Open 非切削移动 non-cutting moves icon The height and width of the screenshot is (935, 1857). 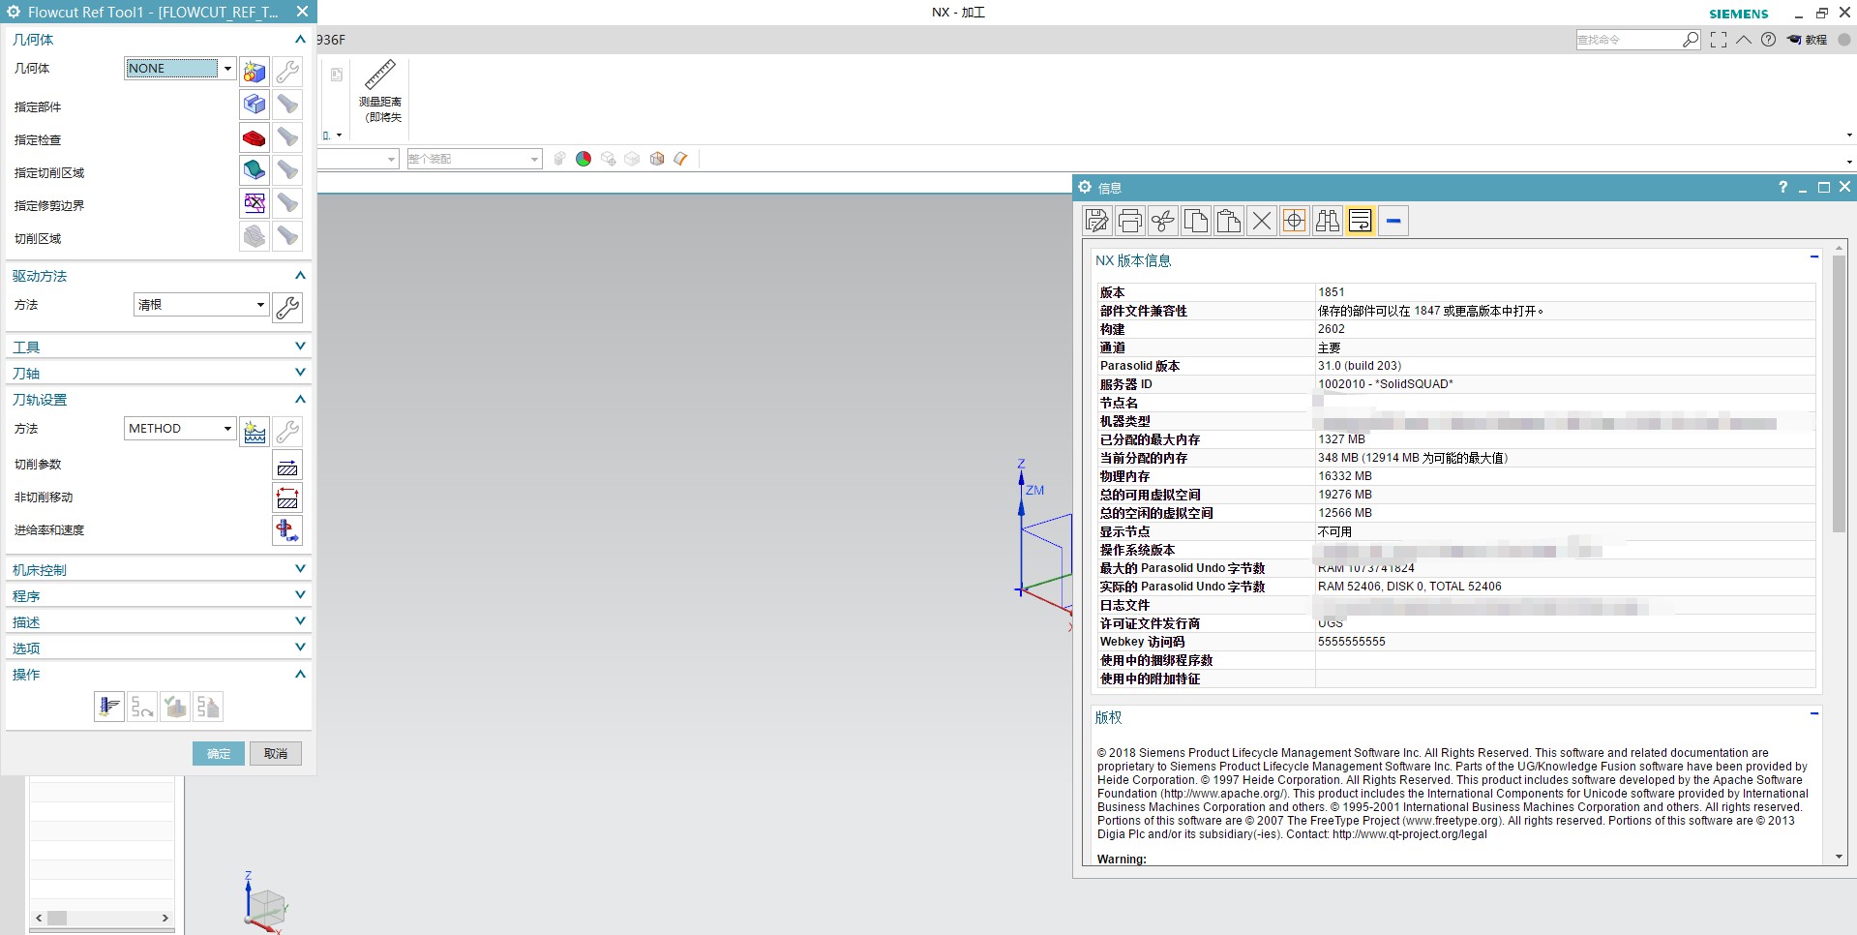tap(287, 498)
